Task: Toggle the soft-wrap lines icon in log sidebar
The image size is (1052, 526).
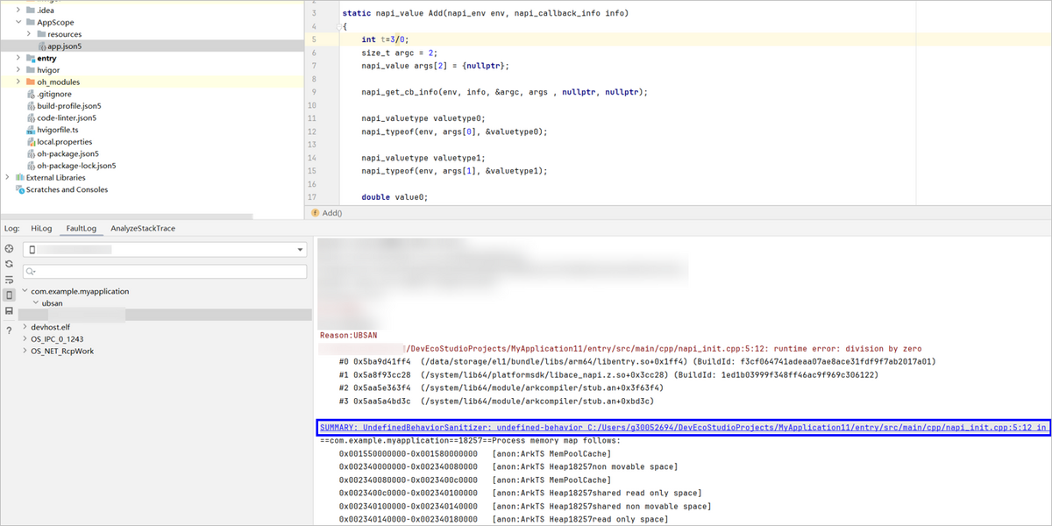Action: pyautogui.click(x=9, y=280)
